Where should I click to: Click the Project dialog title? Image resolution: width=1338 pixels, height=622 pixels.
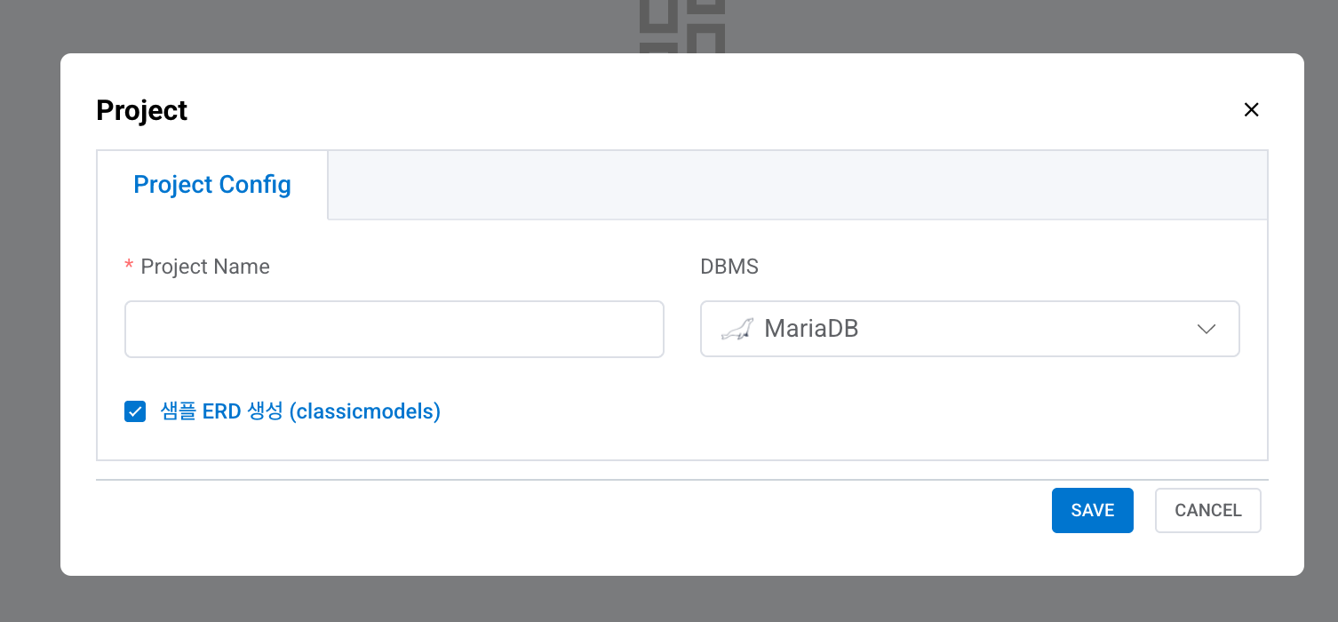tap(142, 110)
